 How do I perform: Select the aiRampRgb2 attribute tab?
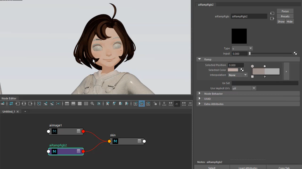(x=206, y=4)
